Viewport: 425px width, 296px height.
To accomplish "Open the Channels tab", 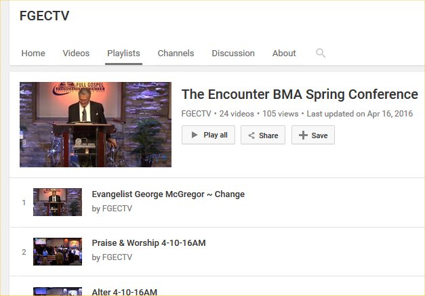I will tap(176, 53).
